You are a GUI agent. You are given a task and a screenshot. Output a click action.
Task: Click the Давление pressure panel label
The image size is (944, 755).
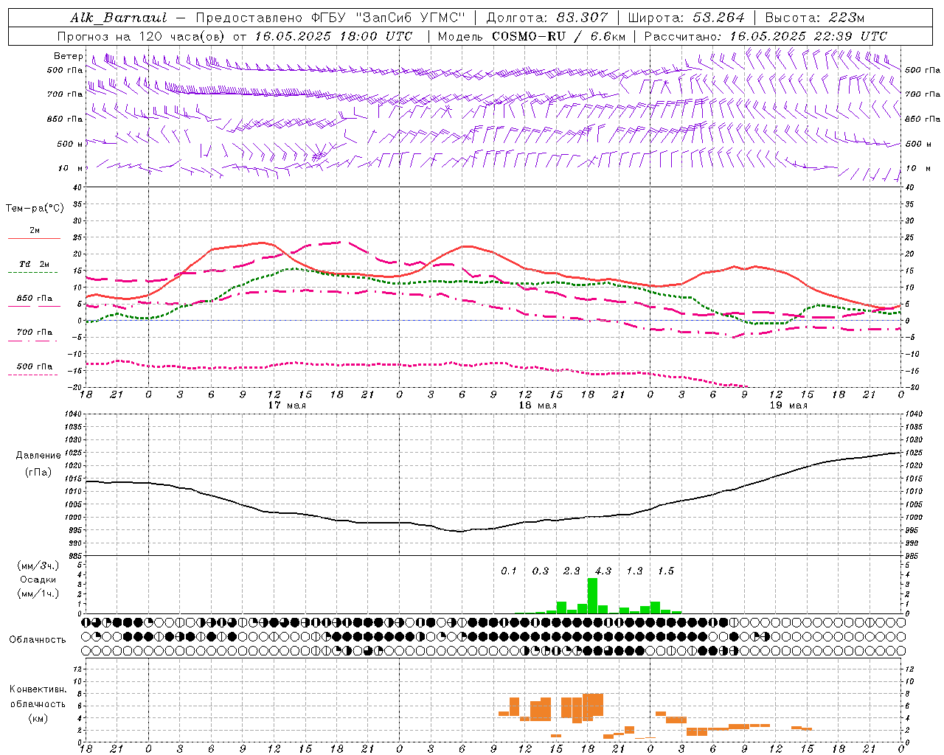coord(38,456)
